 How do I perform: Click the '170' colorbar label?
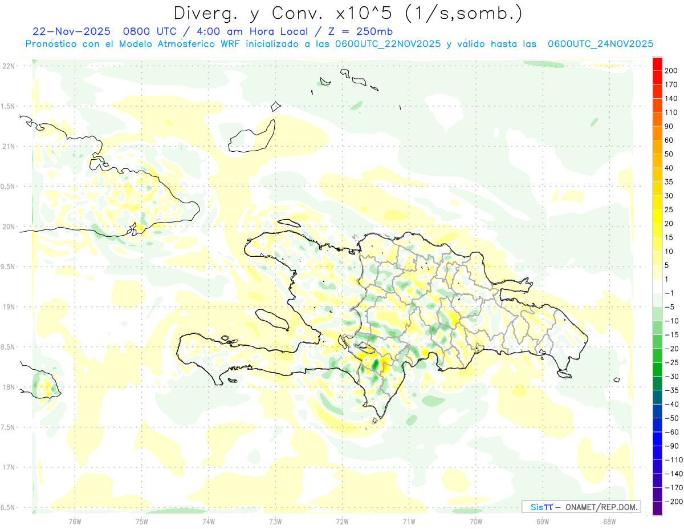(671, 84)
